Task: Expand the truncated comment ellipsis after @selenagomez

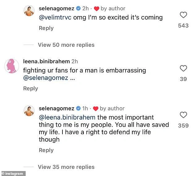Action: click(72, 78)
